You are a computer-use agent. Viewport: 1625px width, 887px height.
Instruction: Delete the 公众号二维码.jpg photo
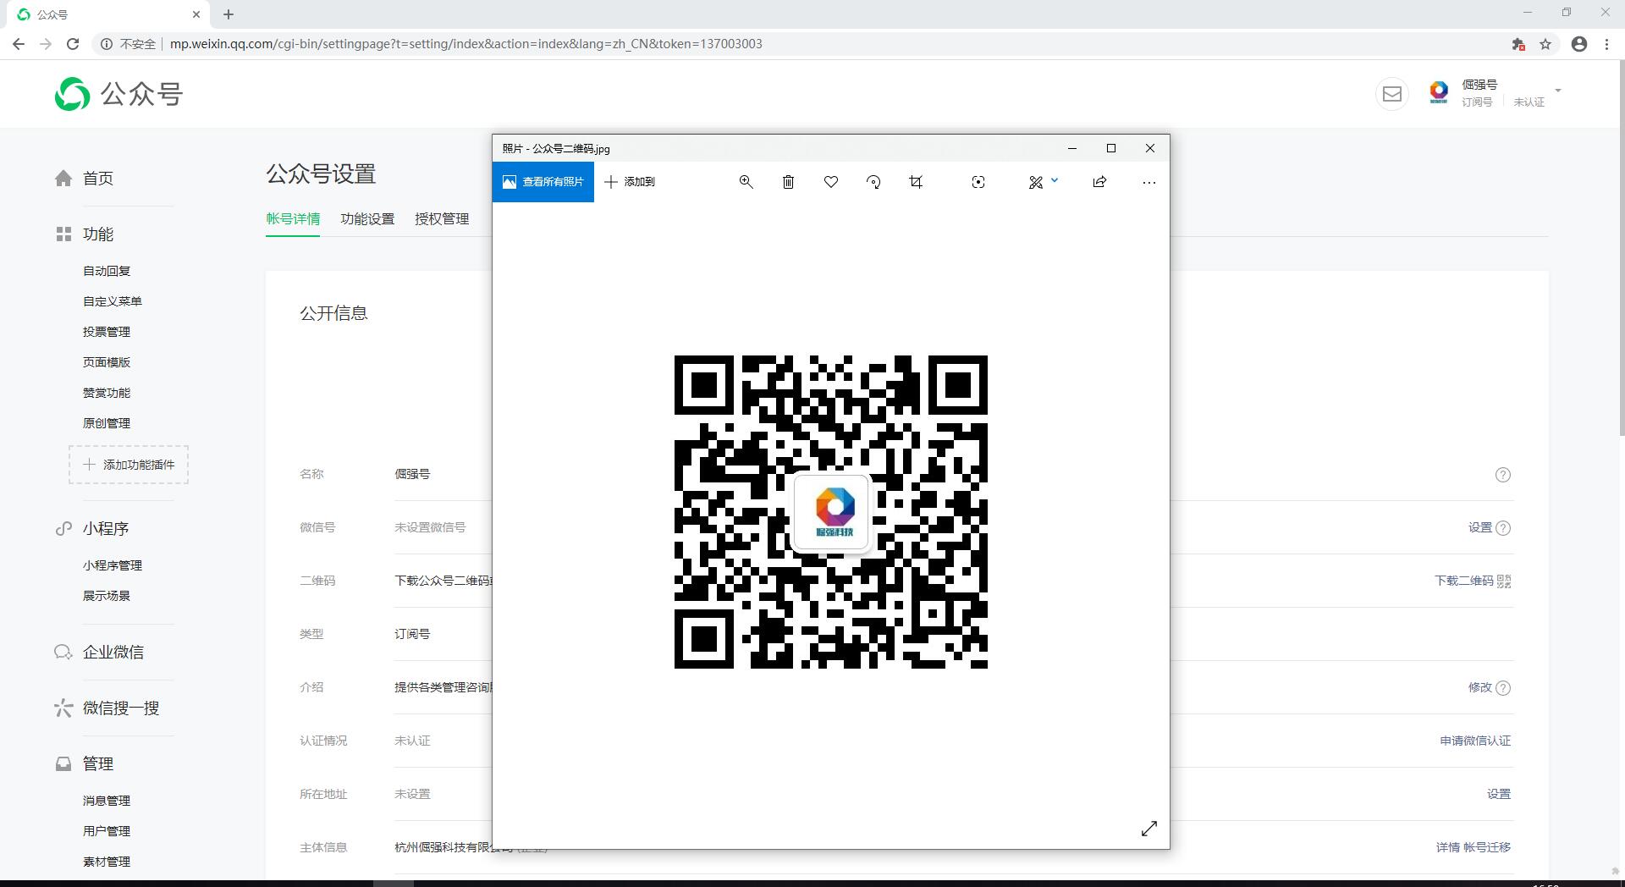tap(788, 181)
